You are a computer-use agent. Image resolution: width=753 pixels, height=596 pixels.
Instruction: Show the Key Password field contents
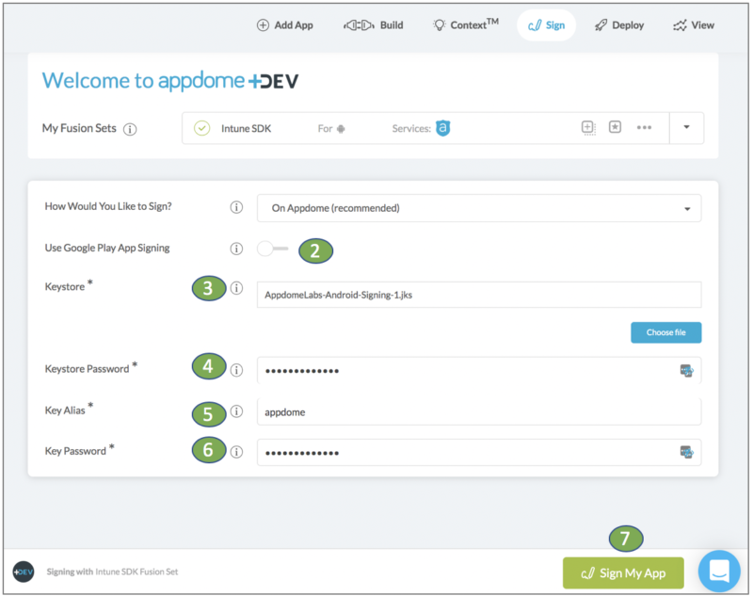coord(688,451)
